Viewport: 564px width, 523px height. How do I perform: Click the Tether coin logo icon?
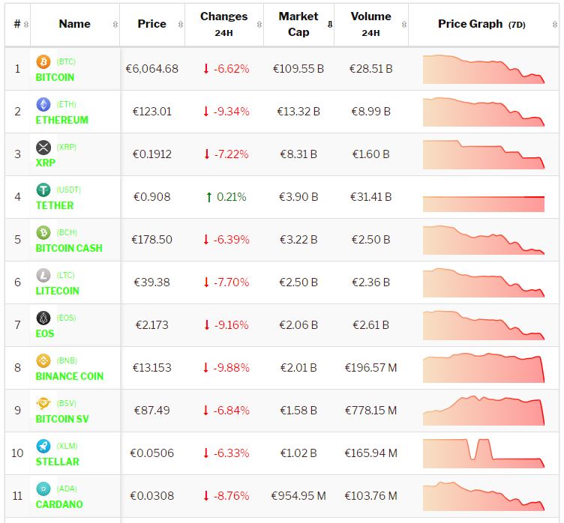(43, 190)
